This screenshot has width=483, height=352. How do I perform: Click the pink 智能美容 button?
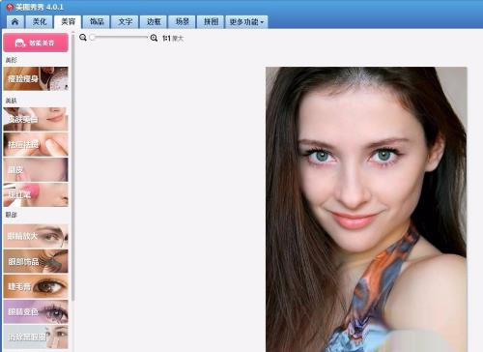[x=36, y=43]
